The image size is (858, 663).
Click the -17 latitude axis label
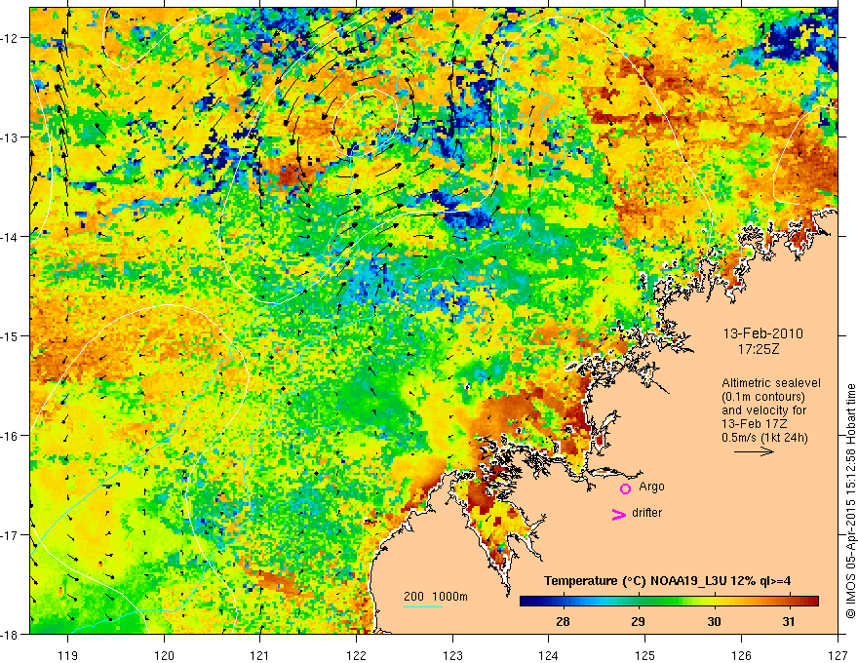point(10,534)
